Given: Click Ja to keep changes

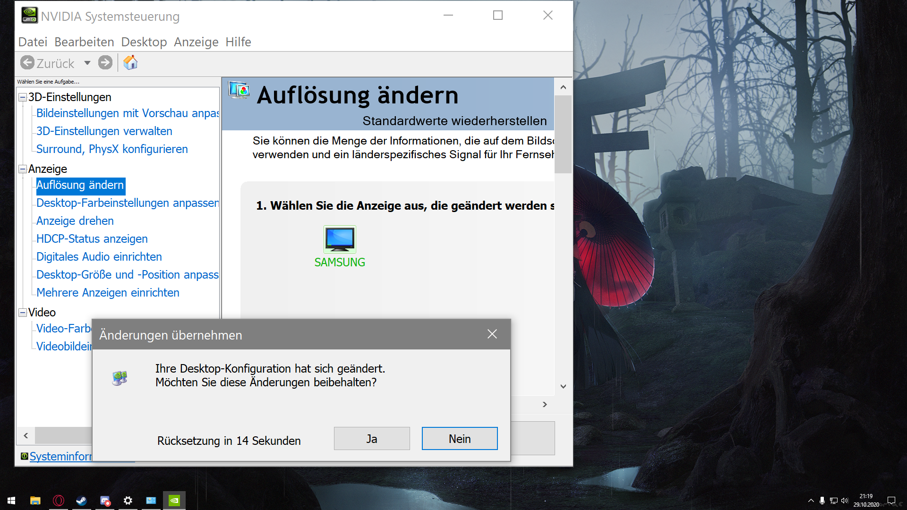Looking at the screenshot, I should click(x=372, y=439).
